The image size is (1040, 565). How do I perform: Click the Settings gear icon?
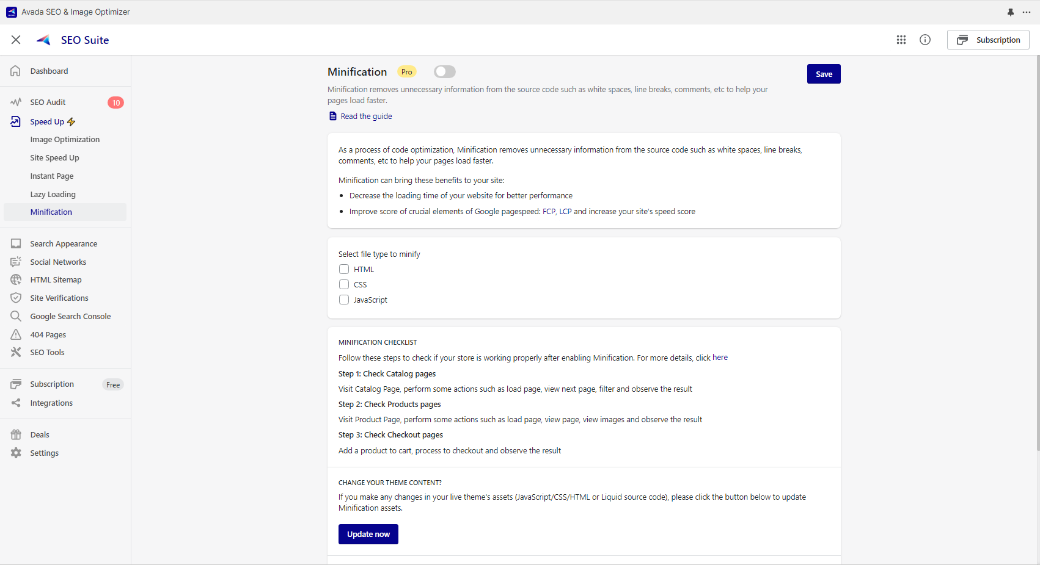(16, 453)
